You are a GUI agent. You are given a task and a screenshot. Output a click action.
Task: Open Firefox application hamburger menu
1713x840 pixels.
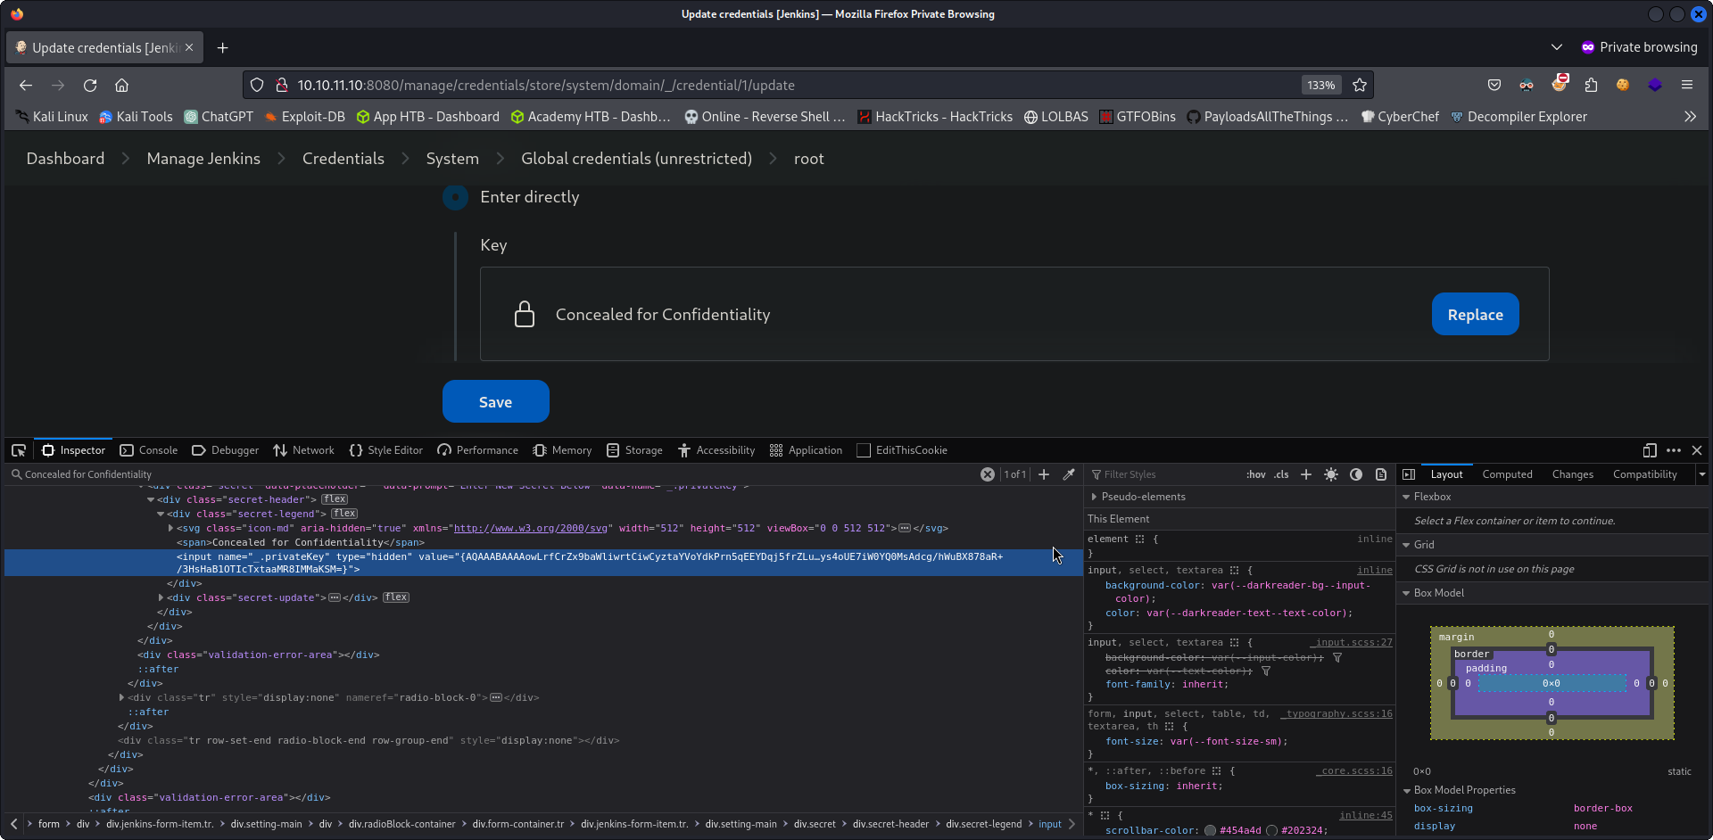(1687, 86)
